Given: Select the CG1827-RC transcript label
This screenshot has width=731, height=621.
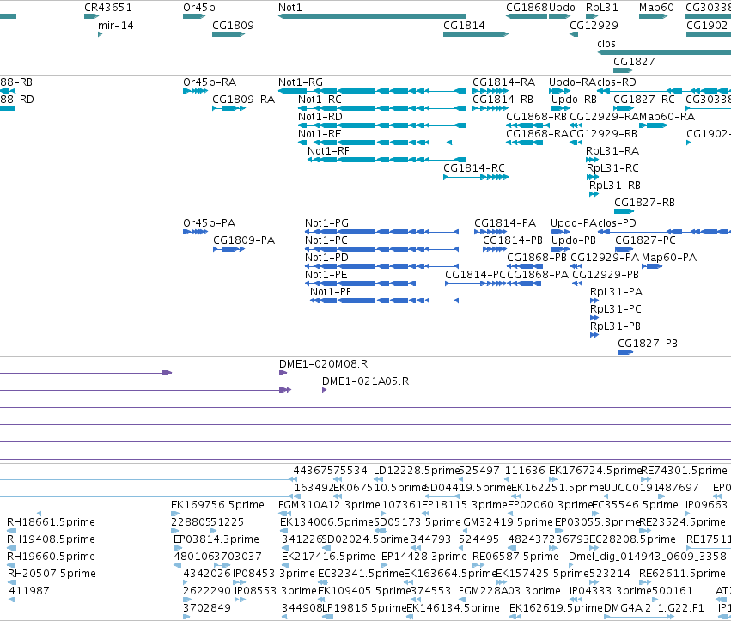Looking at the screenshot, I should 644,100.
